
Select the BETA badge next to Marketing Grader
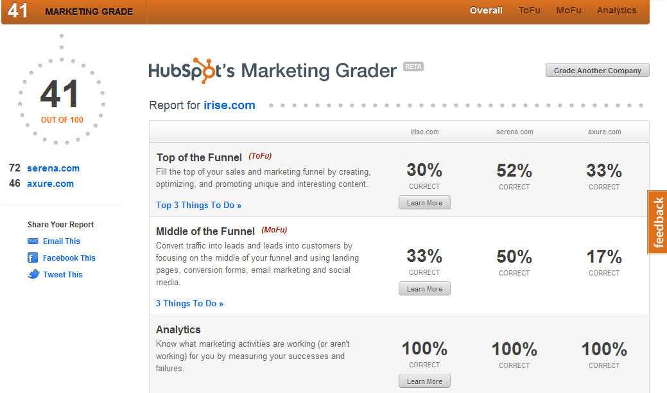point(413,65)
